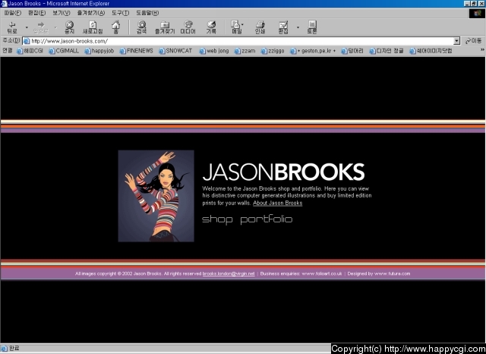Expand the address bar URL dropdown
The width and height of the screenshot is (486, 354).
pyautogui.click(x=456, y=41)
